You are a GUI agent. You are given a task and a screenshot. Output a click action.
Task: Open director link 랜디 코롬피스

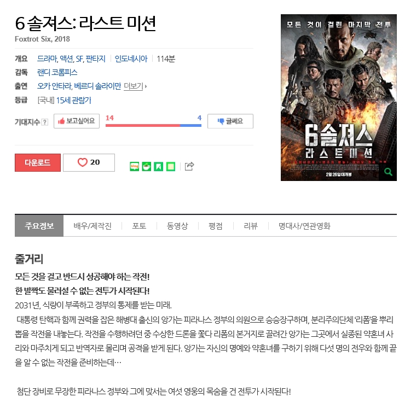point(57,72)
